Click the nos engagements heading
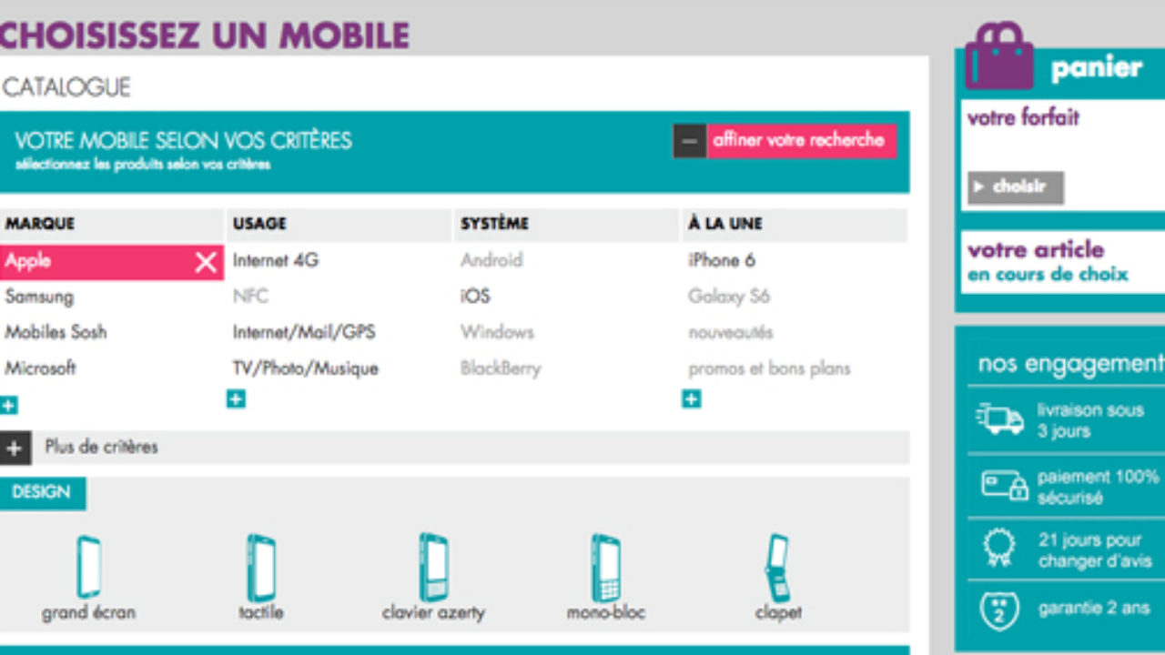The height and width of the screenshot is (655, 1165). 1071,364
